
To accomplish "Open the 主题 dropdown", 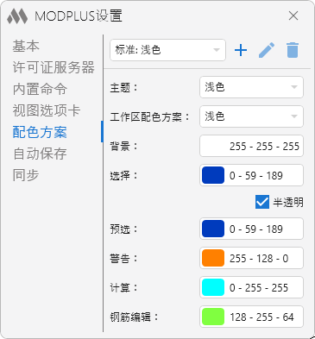I will (x=251, y=87).
